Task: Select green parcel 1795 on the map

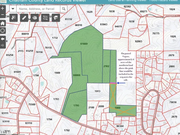Action: pyautogui.click(x=76, y=105)
